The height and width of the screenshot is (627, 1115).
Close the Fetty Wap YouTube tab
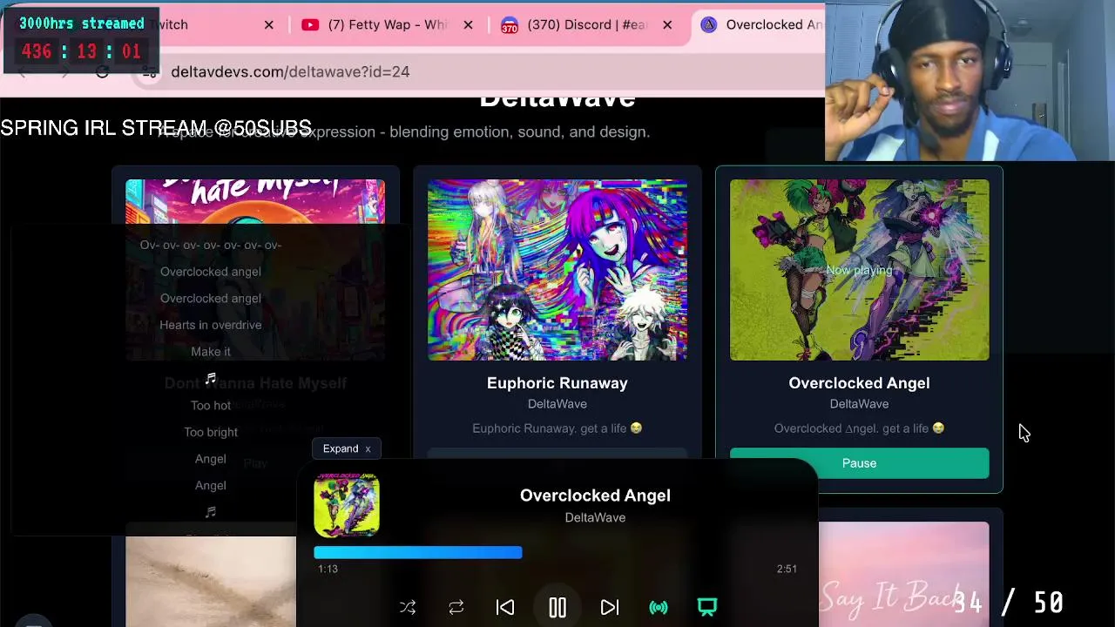(x=468, y=24)
